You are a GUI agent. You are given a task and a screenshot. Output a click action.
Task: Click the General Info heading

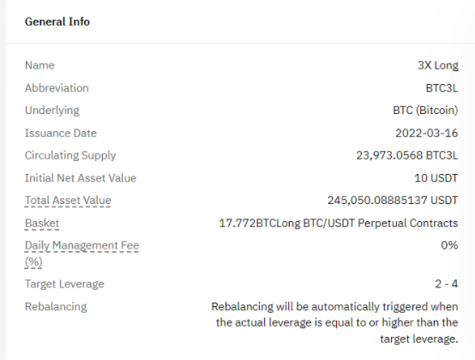(57, 21)
